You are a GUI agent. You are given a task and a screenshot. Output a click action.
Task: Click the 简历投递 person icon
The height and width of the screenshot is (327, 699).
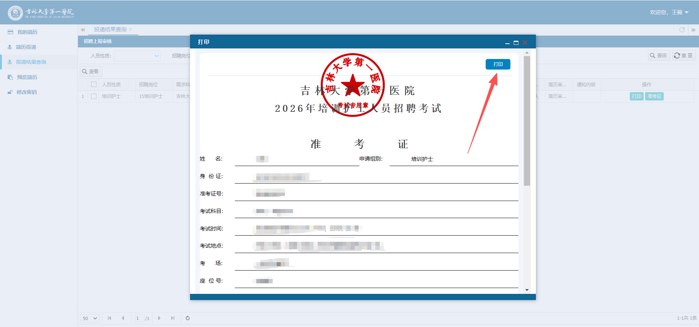pyautogui.click(x=10, y=47)
